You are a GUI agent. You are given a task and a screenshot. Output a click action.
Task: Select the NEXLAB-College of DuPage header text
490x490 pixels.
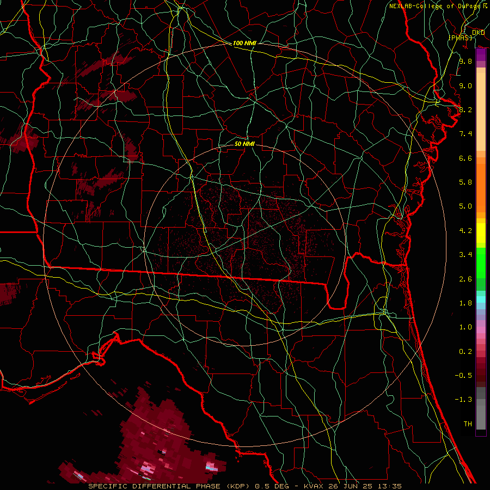tap(434, 6)
